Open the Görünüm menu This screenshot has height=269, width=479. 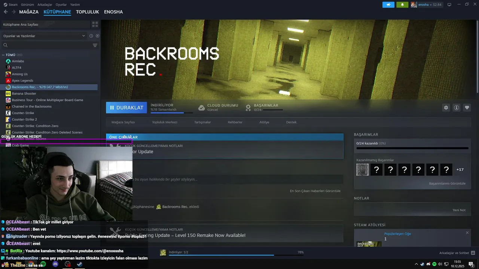tap(27, 4)
